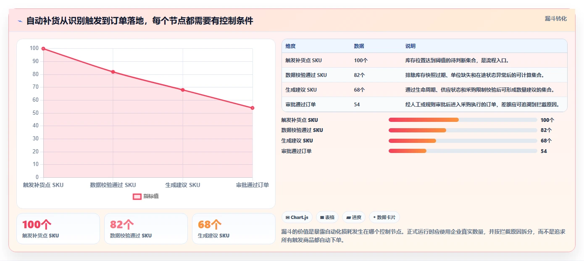Click the 漏斗转化 tag
Image resolution: width=584 pixels, height=261 pixels.
(556, 19)
